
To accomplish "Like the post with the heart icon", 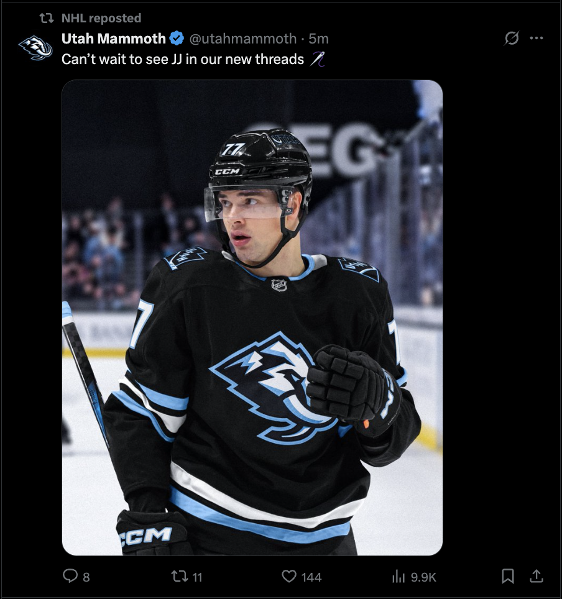I will 289,576.
